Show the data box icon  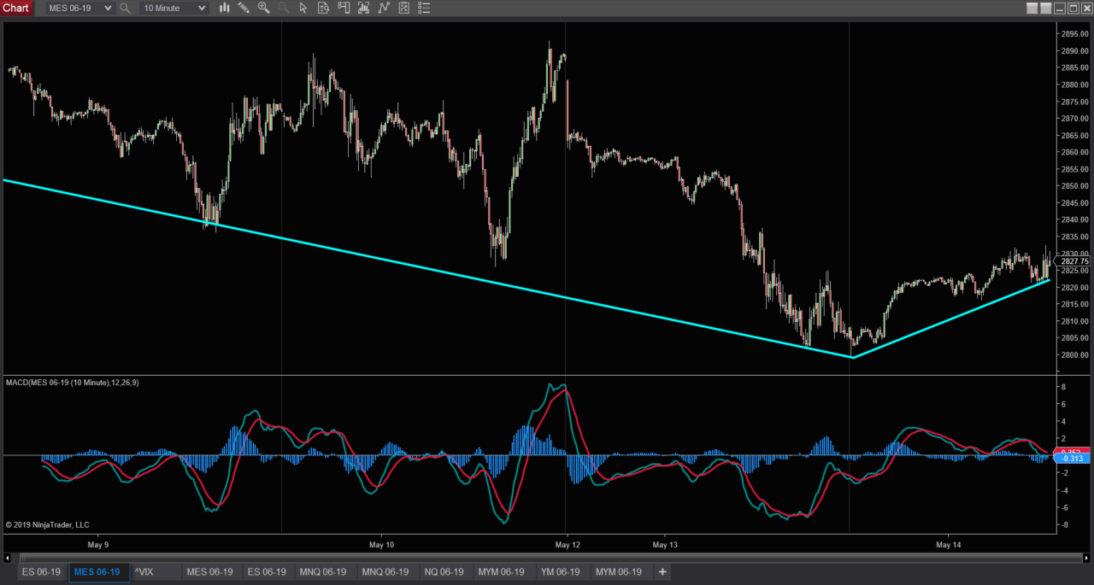[x=323, y=8]
